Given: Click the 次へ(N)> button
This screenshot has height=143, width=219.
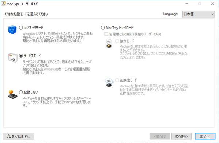Looking at the screenshot, I should pyautogui.click(x=181, y=136).
